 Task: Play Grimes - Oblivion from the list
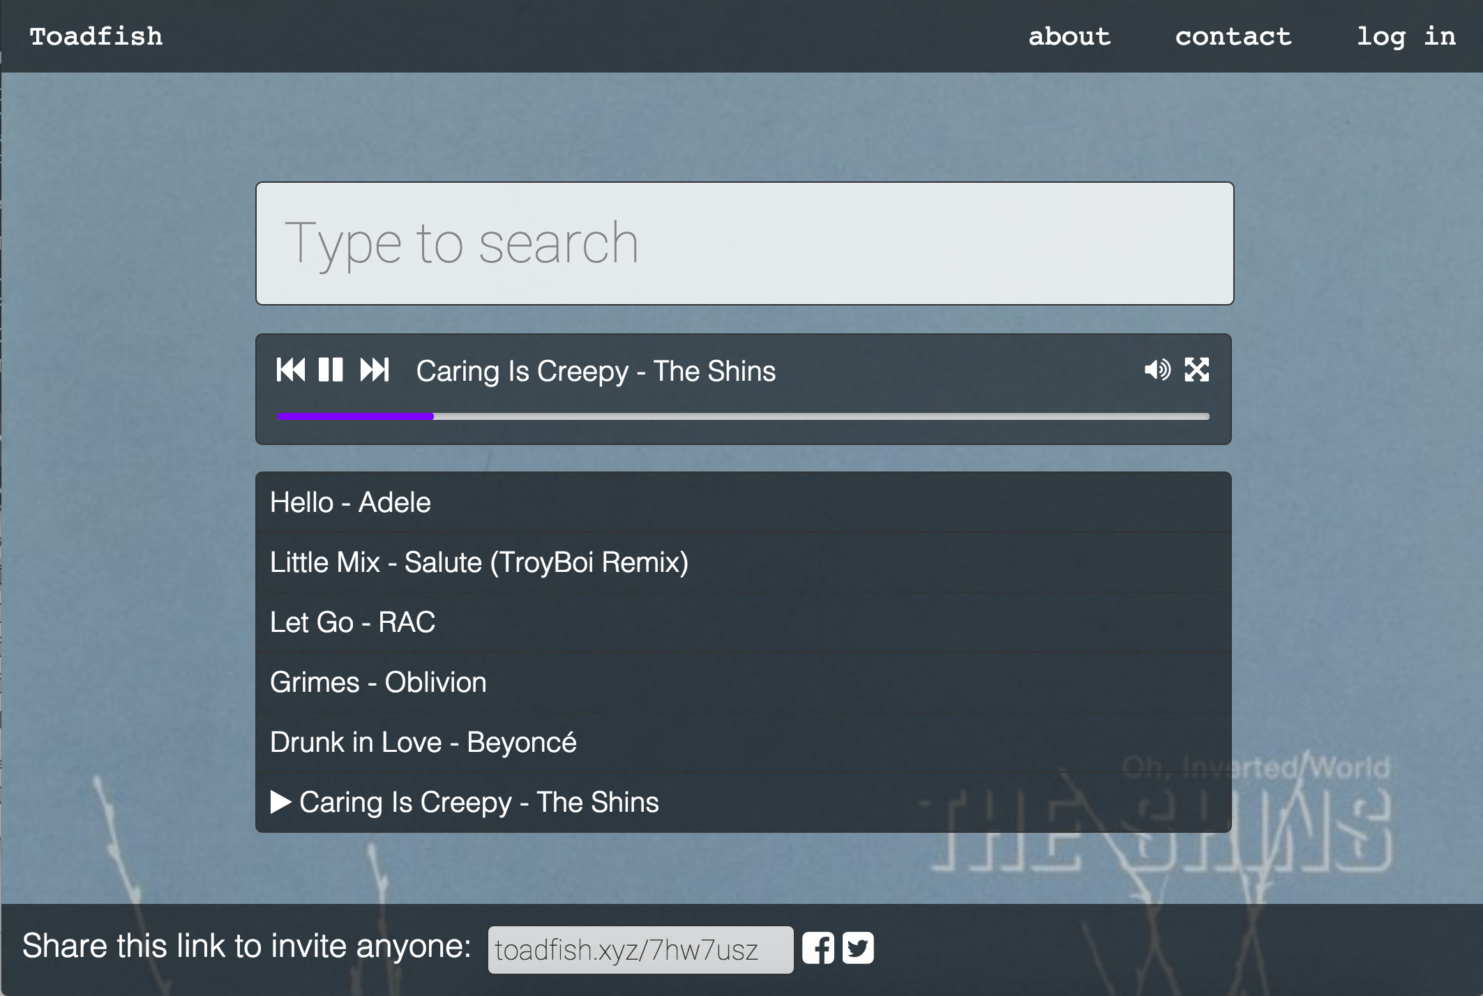tap(378, 682)
